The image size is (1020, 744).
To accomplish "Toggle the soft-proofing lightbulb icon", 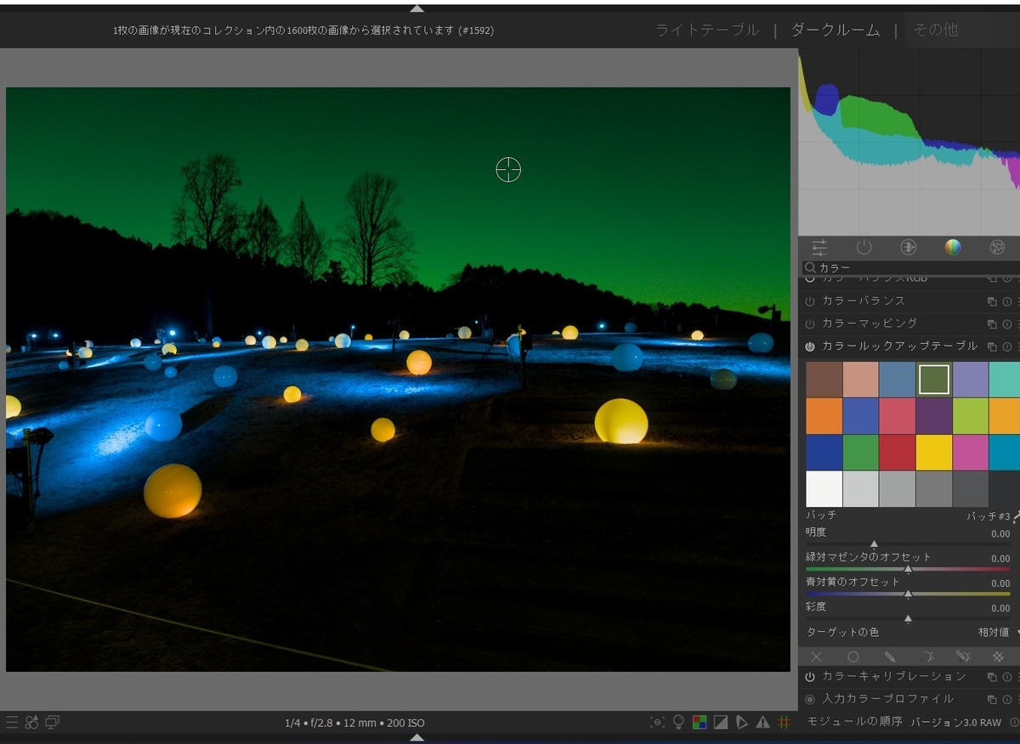I will [x=678, y=722].
